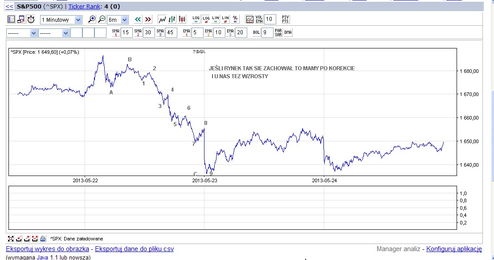Toggle LIN equal scale button
494x260 pixels.
(x=216, y=20)
